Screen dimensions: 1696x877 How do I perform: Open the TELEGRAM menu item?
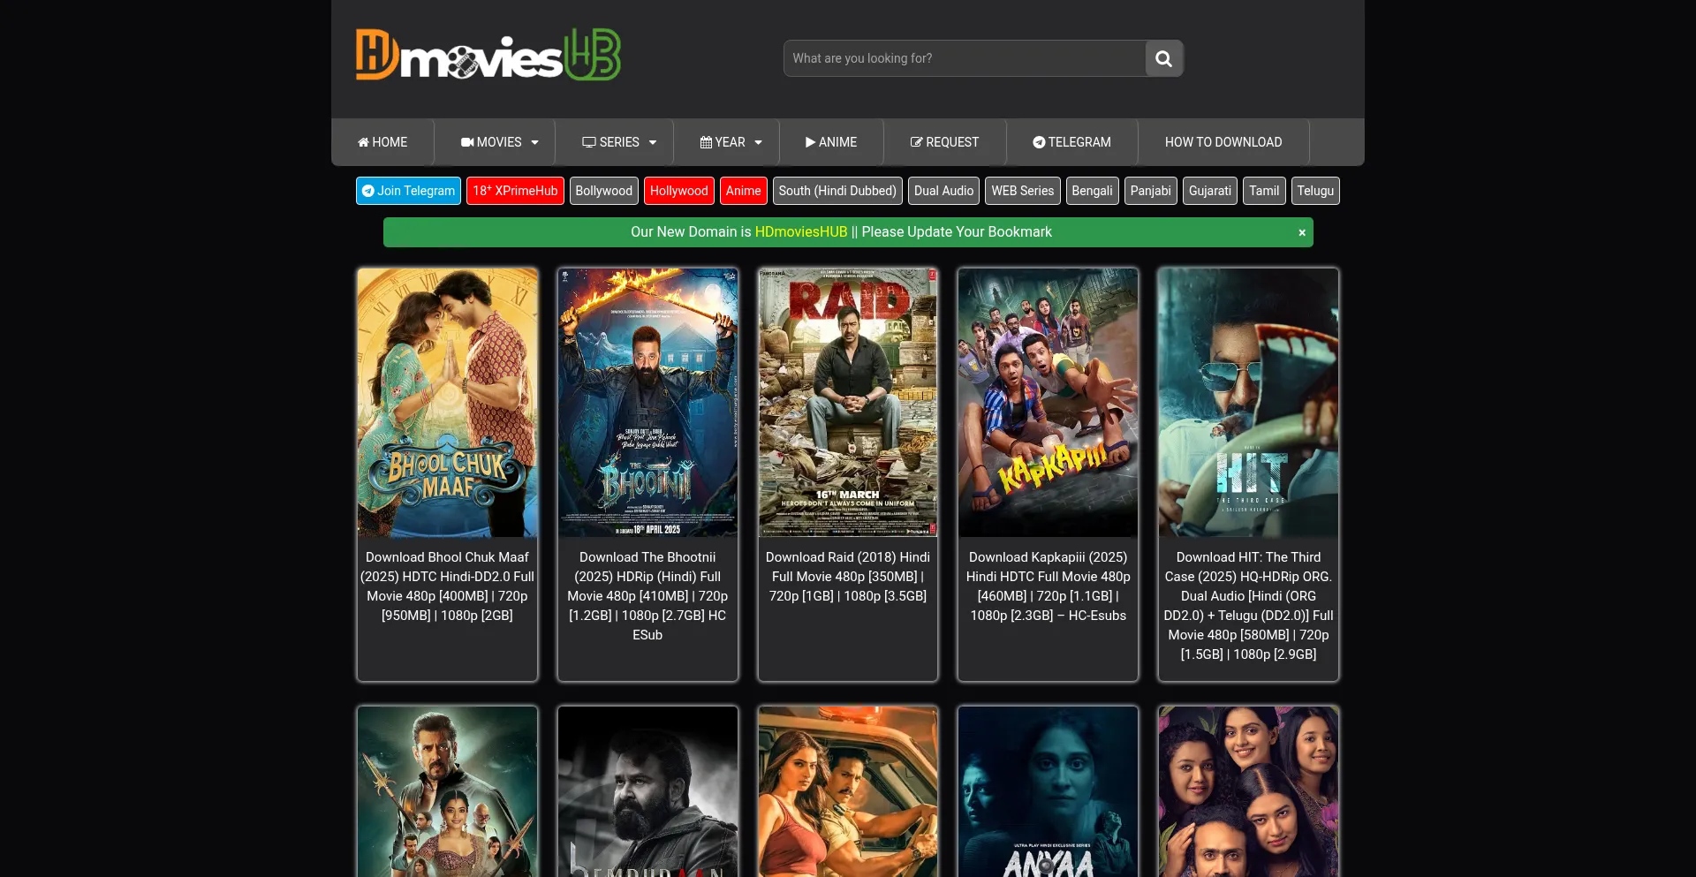click(1072, 142)
